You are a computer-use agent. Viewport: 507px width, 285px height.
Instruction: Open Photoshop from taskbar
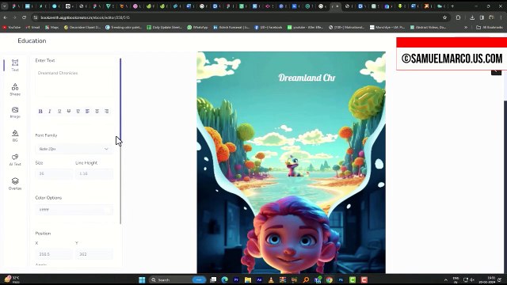tap(341, 279)
